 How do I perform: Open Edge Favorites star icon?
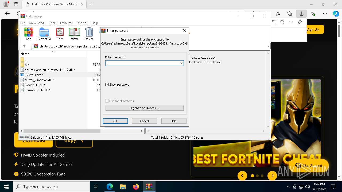click(278, 14)
